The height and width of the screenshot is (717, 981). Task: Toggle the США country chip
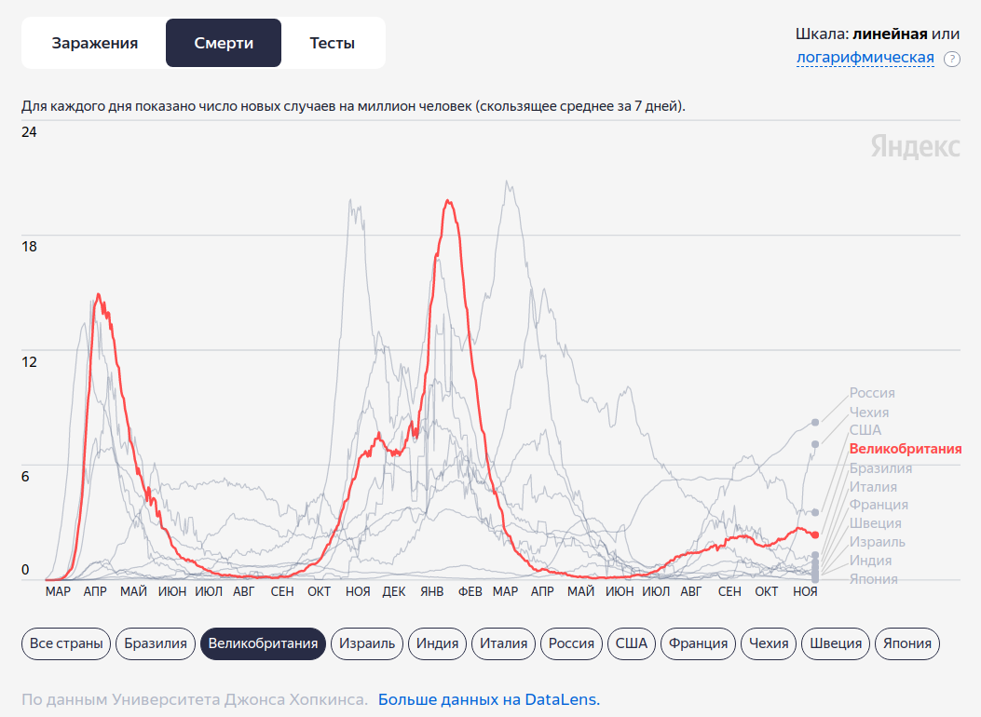click(x=631, y=643)
